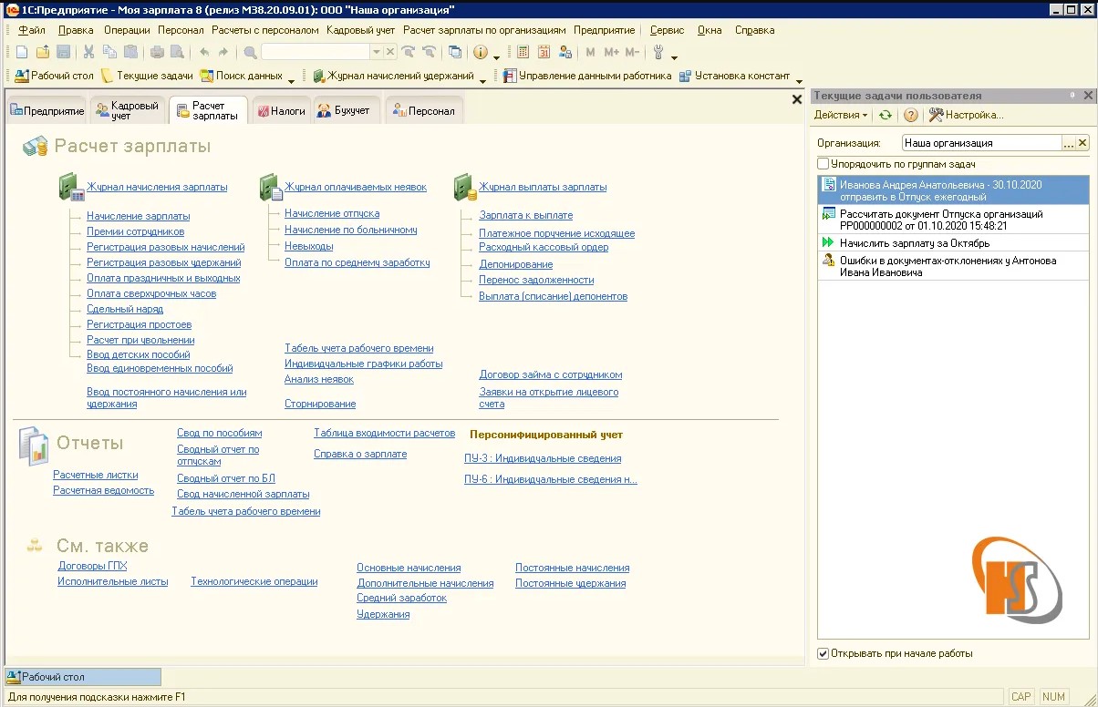Click the large Журнал начисления зарплаты icon

click(72, 187)
